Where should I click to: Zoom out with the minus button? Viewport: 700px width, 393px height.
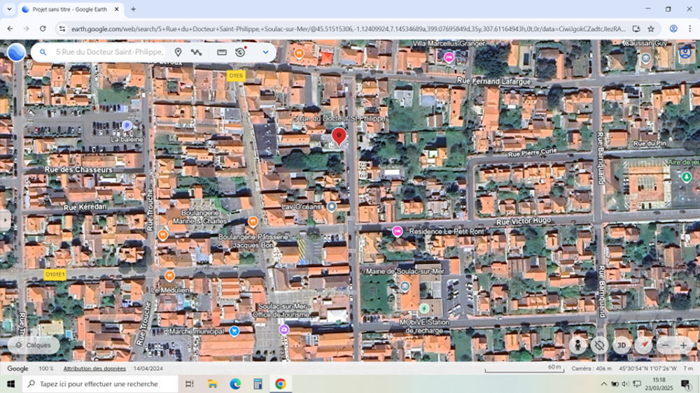(x=665, y=345)
